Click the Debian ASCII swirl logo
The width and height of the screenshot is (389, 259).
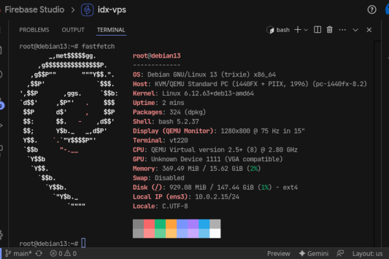pyautogui.click(x=69, y=131)
